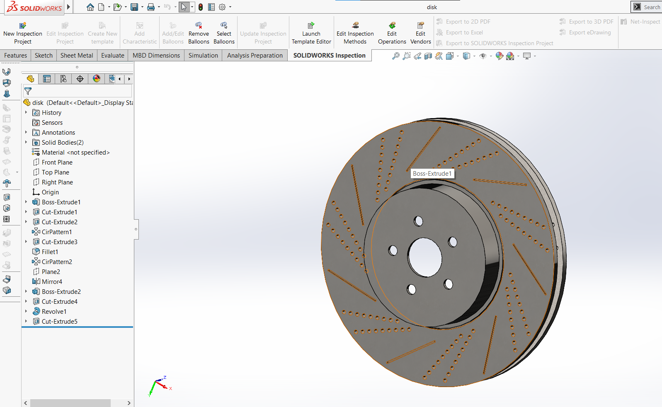
Task: Click the Apply Scene icon
Action: [510, 56]
